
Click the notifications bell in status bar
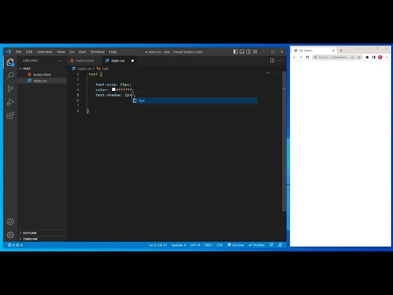click(281, 245)
